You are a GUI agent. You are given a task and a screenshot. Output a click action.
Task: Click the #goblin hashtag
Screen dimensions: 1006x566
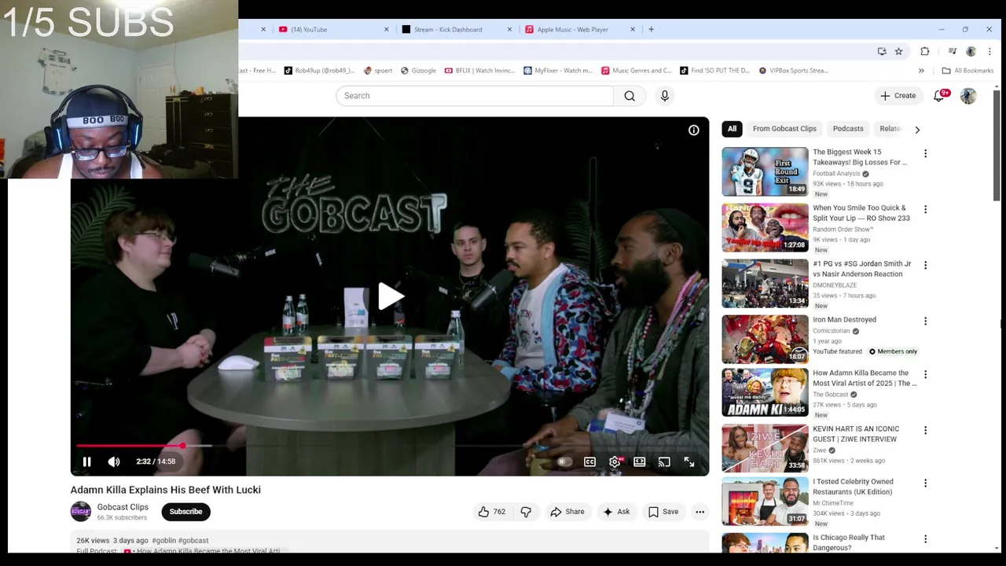tap(163, 541)
